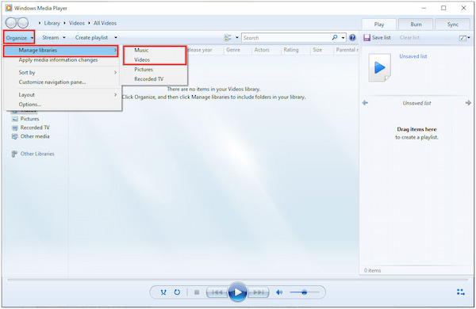
Task: Click the '0 items' status text
Action: 373,270
